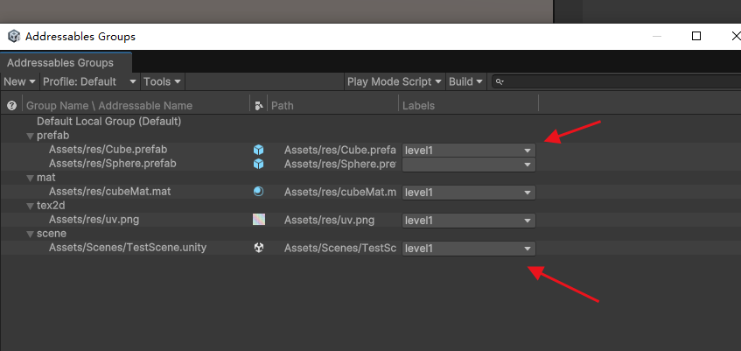Minimize the Addressables Groups window
Viewport: 741px width, 351px height.
657,36
